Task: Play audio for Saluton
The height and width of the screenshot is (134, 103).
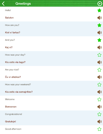Action: (x=99, y=18)
